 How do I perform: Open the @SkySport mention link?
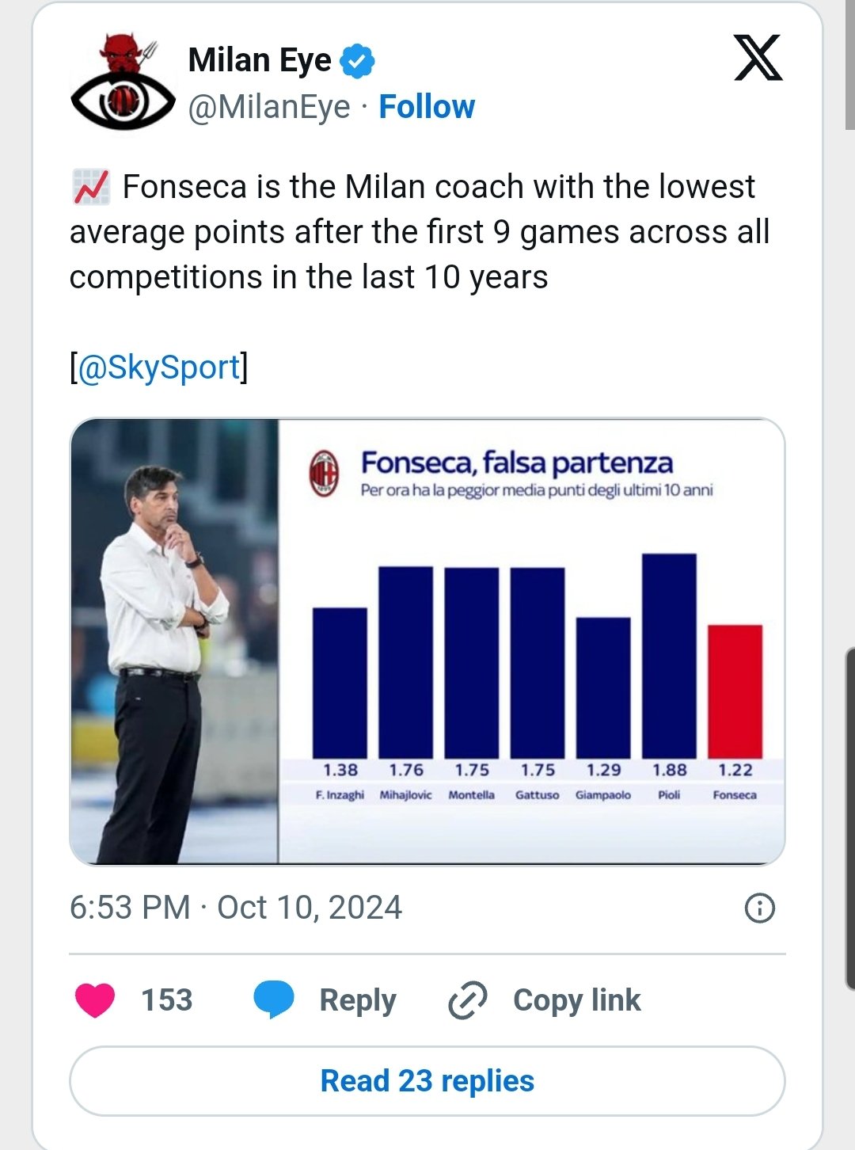[x=159, y=367]
